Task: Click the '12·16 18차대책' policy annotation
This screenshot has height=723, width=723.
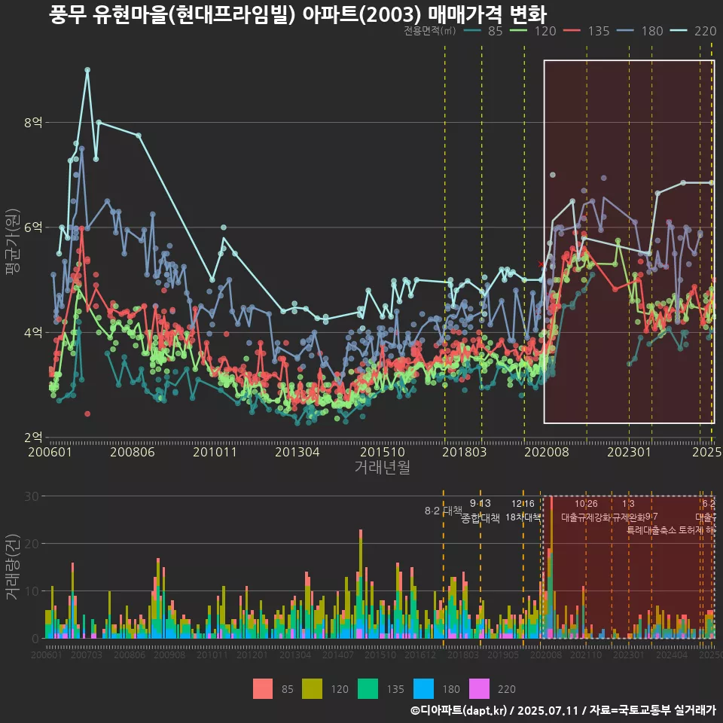Action: click(523, 511)
